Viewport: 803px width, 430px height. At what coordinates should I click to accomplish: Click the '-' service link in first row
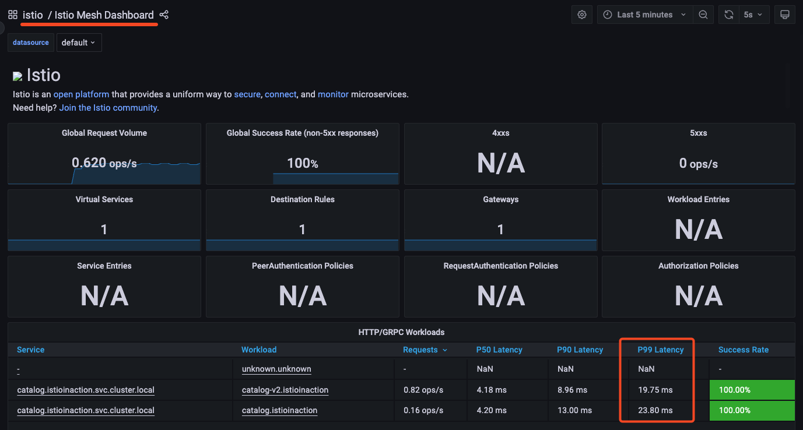click(19, 369)
